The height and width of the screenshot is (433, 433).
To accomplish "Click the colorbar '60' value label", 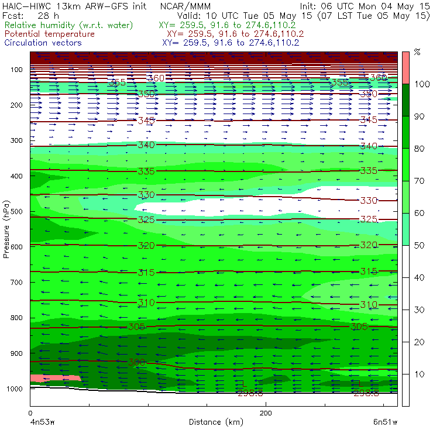I will pyautogui.click(x=419, y=213).
